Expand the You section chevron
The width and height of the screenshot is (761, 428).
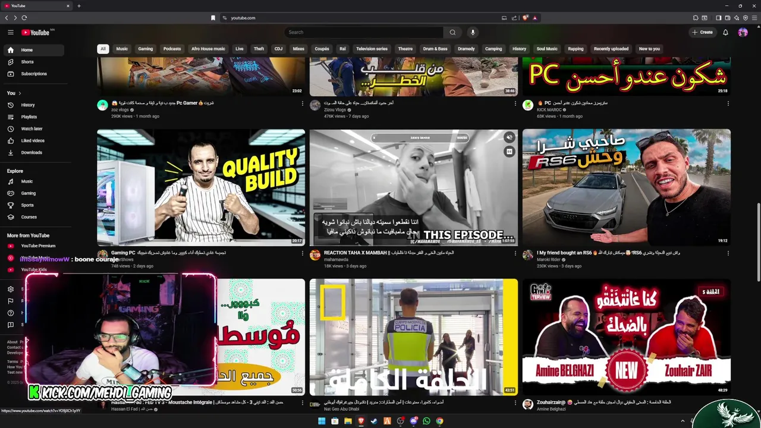20,93
